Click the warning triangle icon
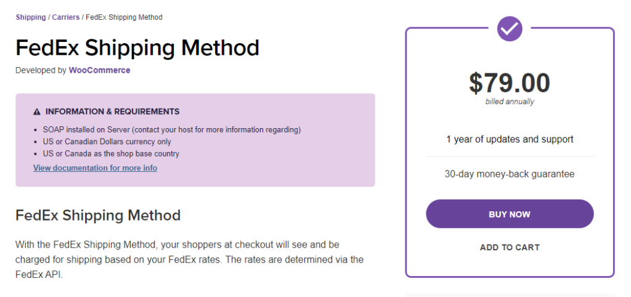631x297 pixels. pos(37,112)
